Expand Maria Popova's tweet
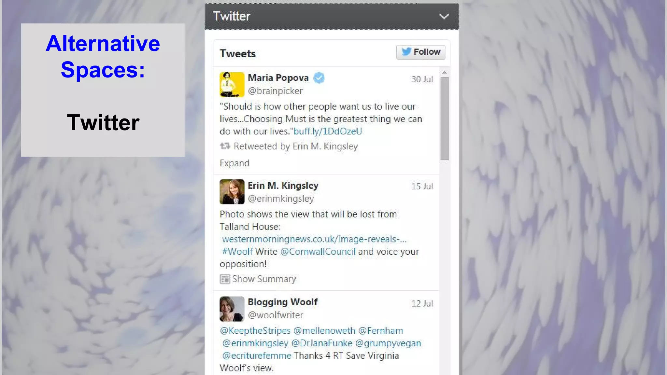Viewport: 667px width, 375px height. pyautogui.click(x=234, y=163)
